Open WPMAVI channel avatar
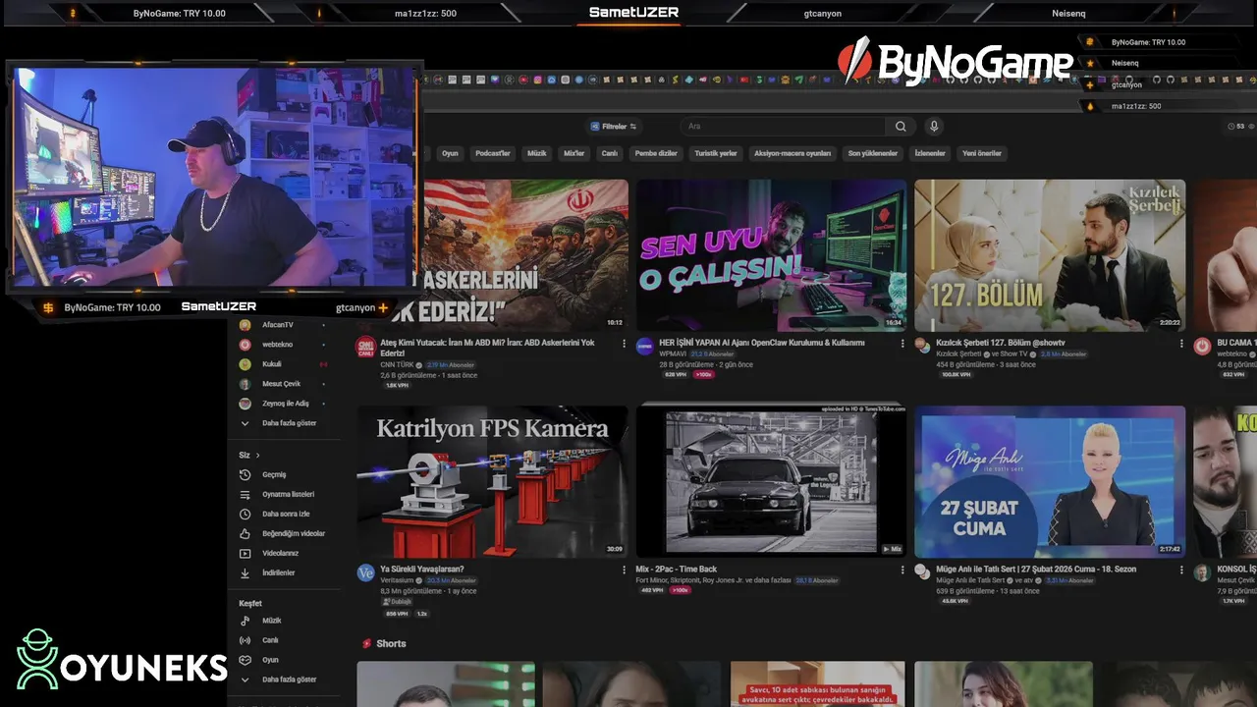The image size is (1257, 707). point(644,346)
